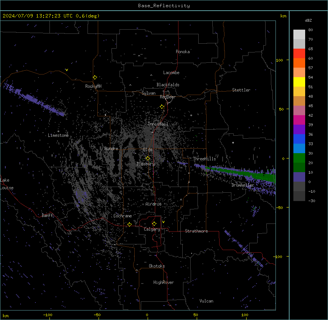Select the purple 39-36 dBZ legend swatch
The height and width of the screenshot is (320, 328).
299,130
